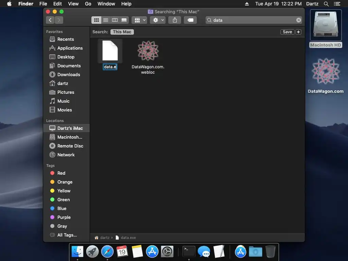Switch to gallery view
The image size is (348, 261).
coord(124,20)
